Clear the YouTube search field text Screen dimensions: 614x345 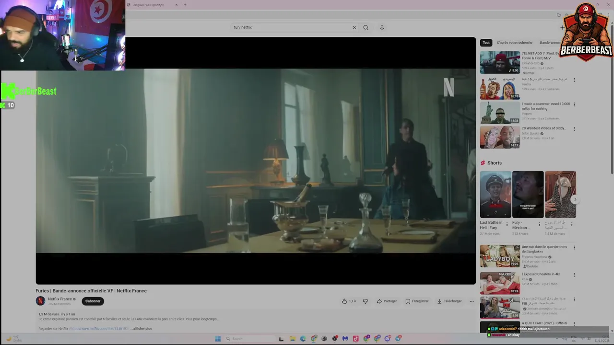pyautogui.click(x=354, y=27)
